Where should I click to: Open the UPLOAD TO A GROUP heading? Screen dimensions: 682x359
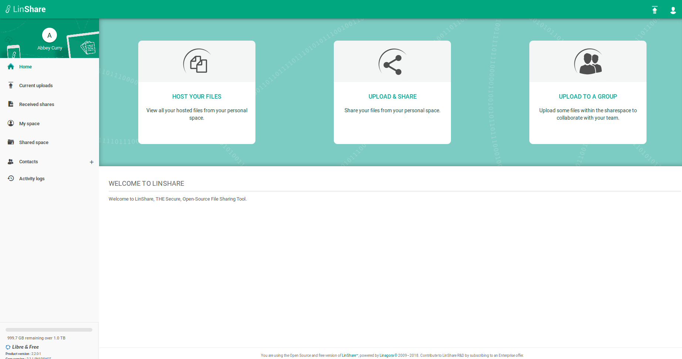pos(588,96)
